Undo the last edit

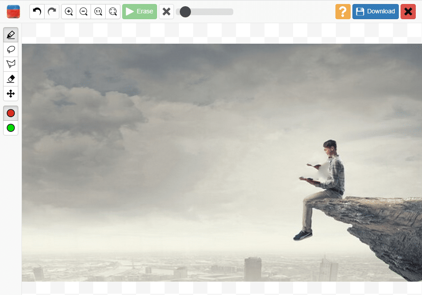pos(37,12)
